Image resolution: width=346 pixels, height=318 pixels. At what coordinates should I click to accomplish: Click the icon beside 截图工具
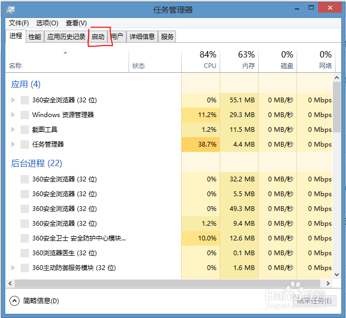tap(25, 130)
